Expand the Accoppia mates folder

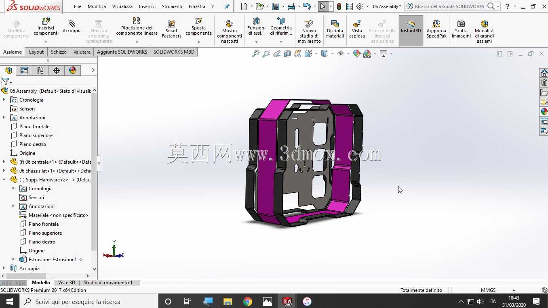4,268
